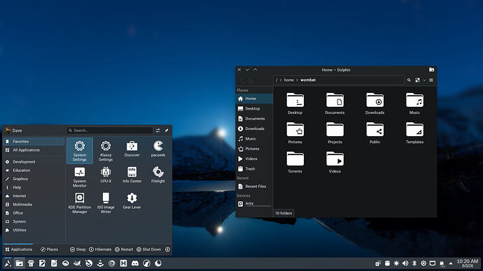Open the Projects folder in Dolphin
Viewport: 483px width, 271px height.
point(335,133)
